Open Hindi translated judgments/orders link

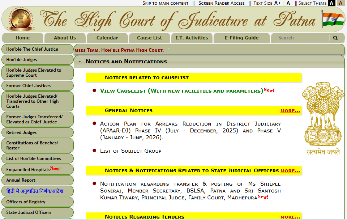[37, 191]
